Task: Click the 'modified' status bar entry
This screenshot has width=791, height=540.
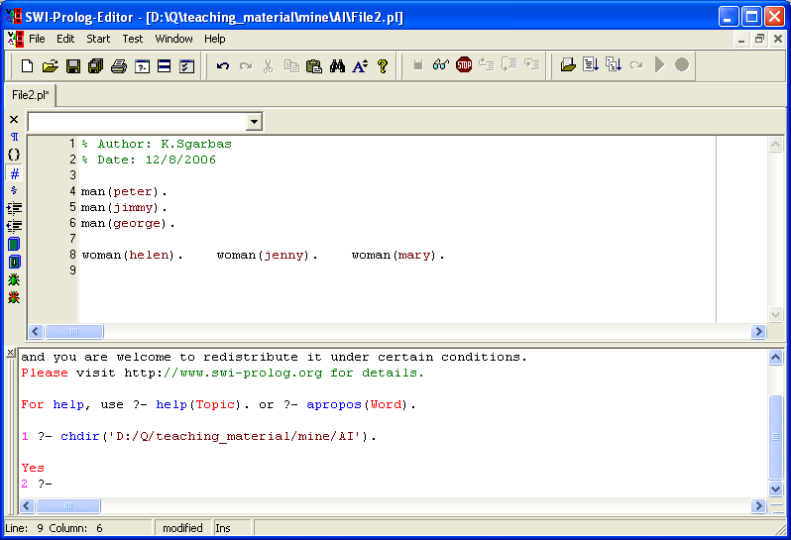Action: pyautogui.click(x=182, y=528)
